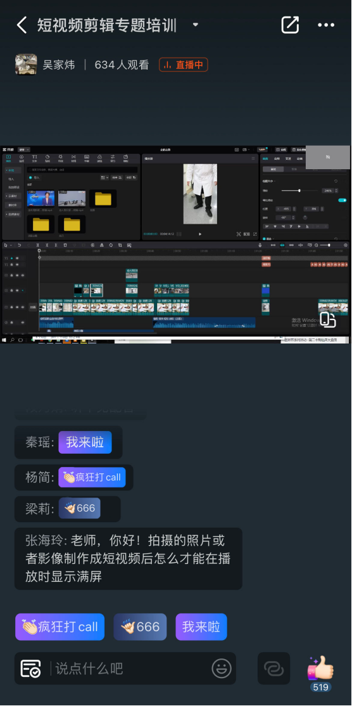Play the preview in the editor player
This screenshot has height=706, width=352.
(x=200, y=234)
